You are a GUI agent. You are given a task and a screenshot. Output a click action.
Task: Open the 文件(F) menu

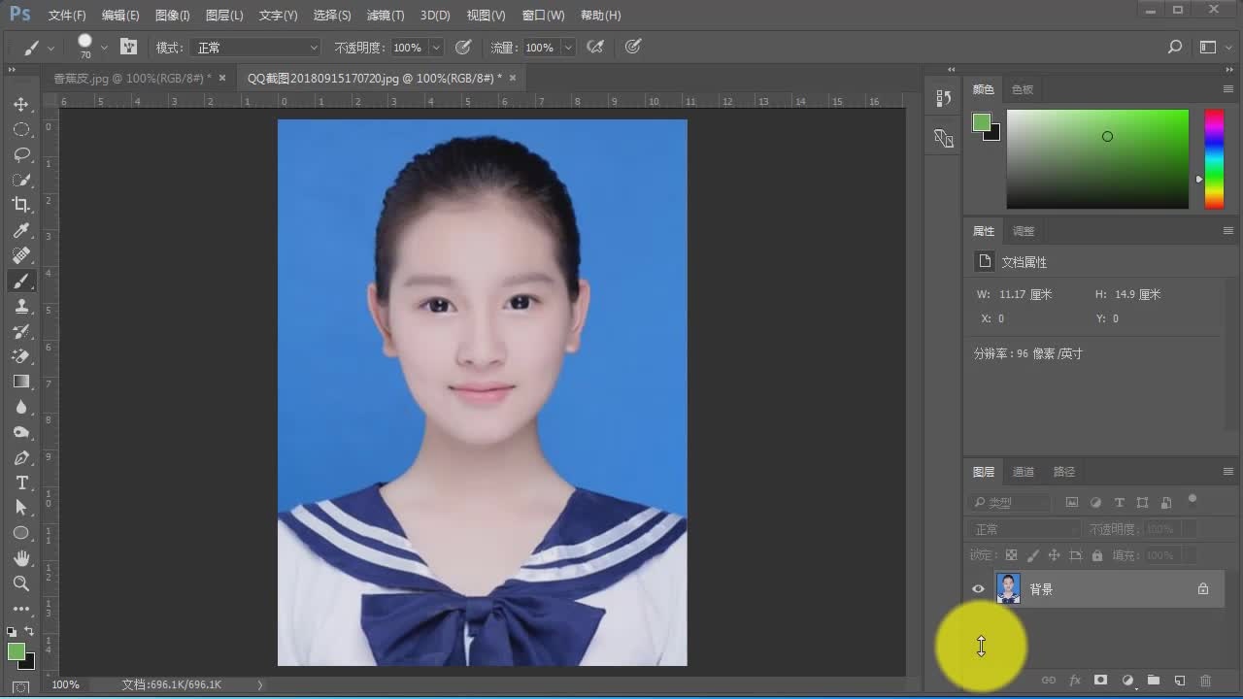point(67,16)
